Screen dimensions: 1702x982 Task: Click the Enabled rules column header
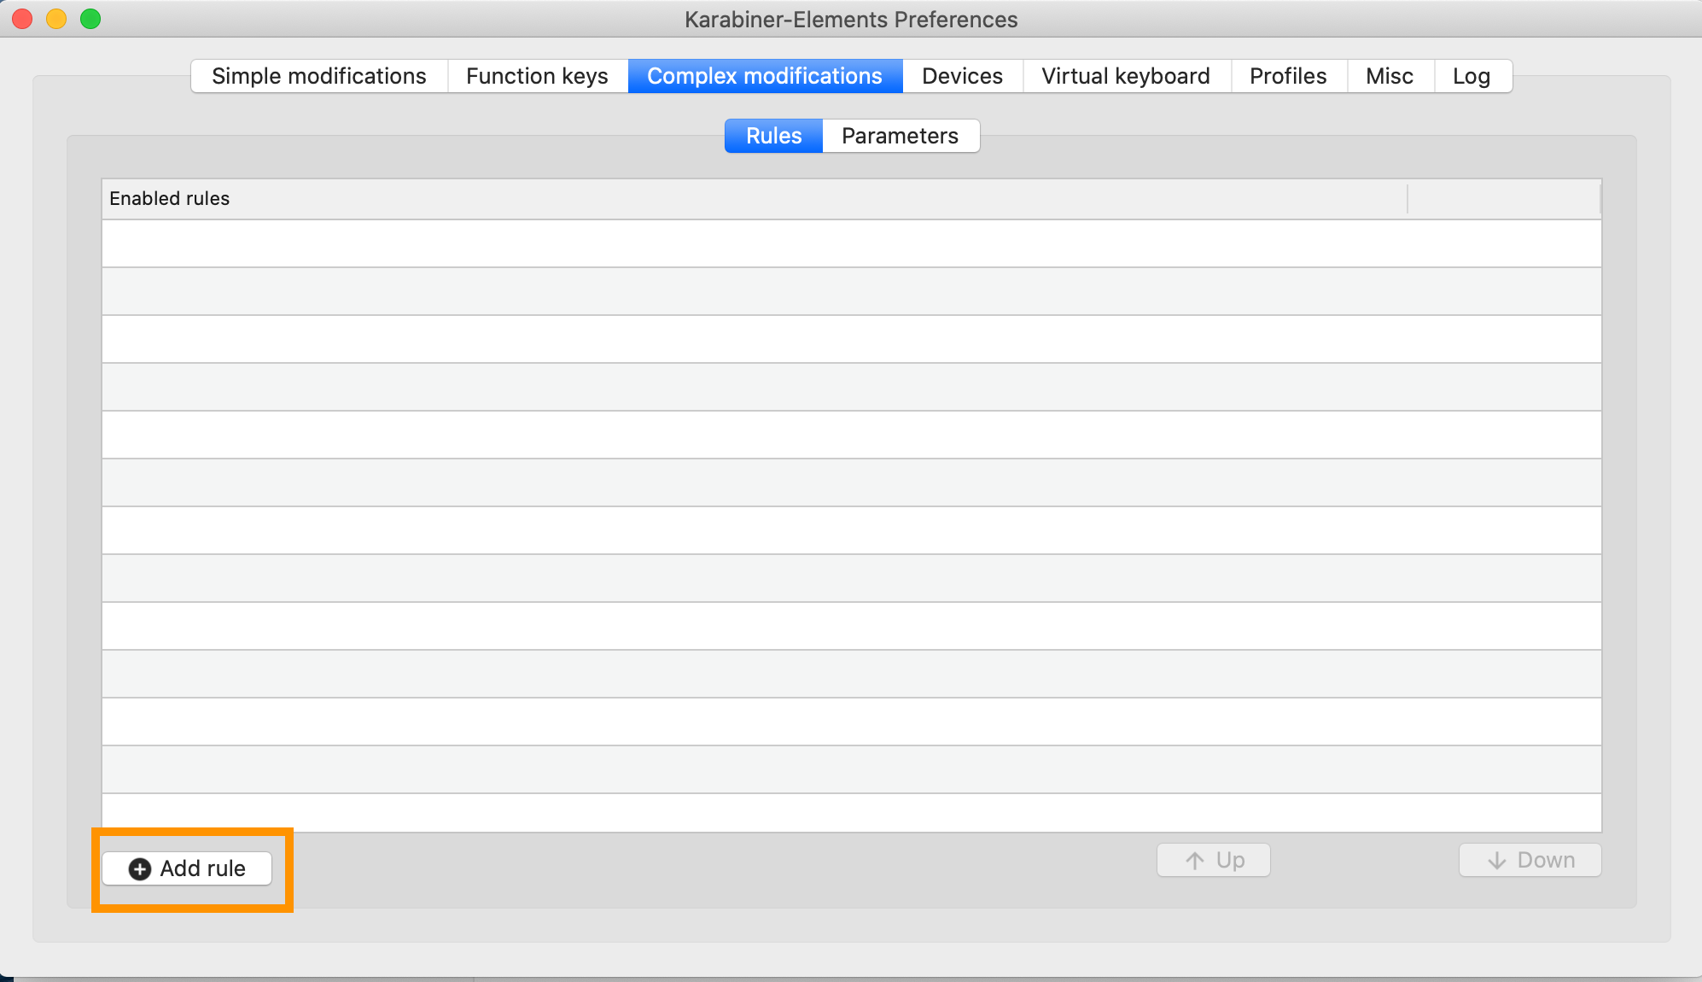click(x=170, y=198)
